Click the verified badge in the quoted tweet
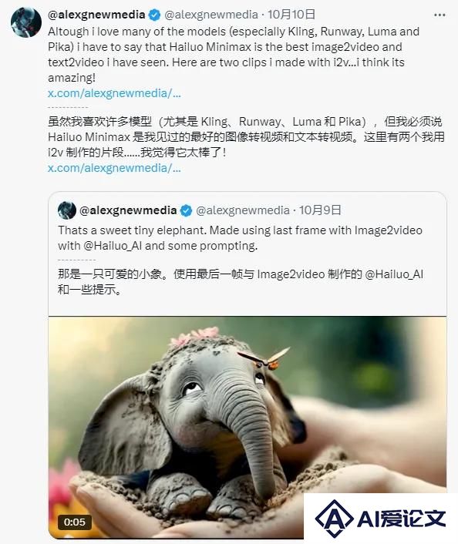 (186, 210)
